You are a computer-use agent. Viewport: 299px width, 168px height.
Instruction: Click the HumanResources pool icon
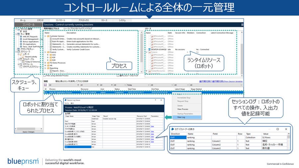tap(149, 71)
